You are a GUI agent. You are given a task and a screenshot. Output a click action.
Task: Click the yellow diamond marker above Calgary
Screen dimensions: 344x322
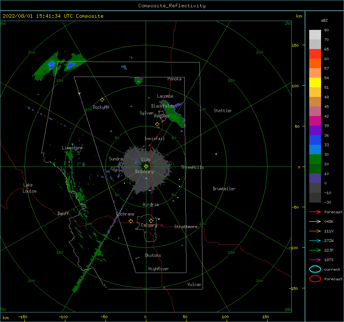pos(151,221)
